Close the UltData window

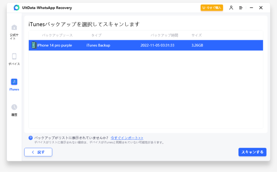click(x=261, y=8)
